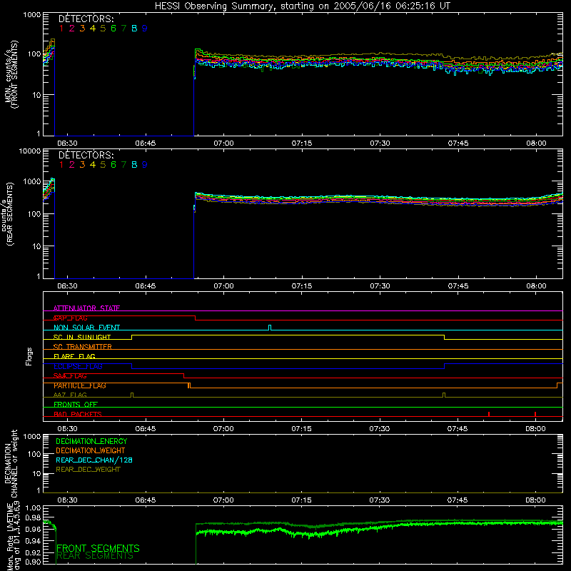Click the FRONT SEGMENTS livetime legend label

click(98, 548)
